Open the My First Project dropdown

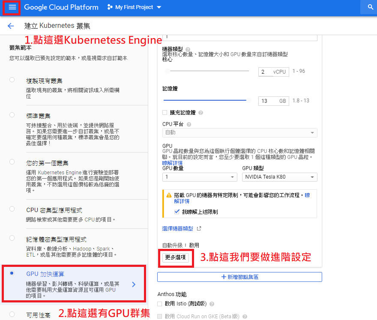pyautogui.click(x=135, y=7)
